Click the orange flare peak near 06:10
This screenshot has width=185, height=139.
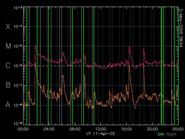click(63, 75)
